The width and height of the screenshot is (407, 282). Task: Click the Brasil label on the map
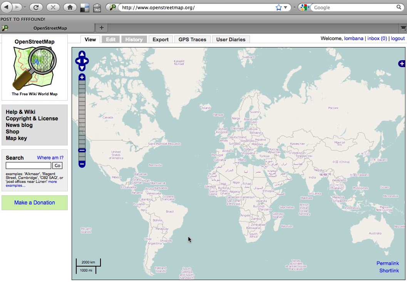[170, 211]
